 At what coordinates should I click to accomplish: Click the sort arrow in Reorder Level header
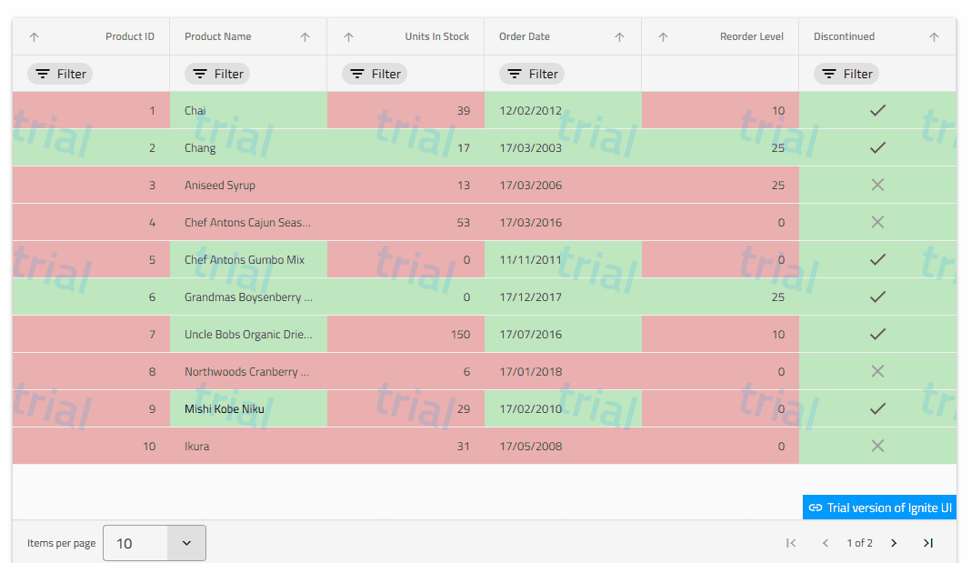(664, 37)
